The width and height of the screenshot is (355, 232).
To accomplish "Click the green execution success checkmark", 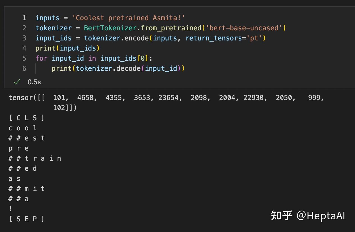I will click(17, 82).
